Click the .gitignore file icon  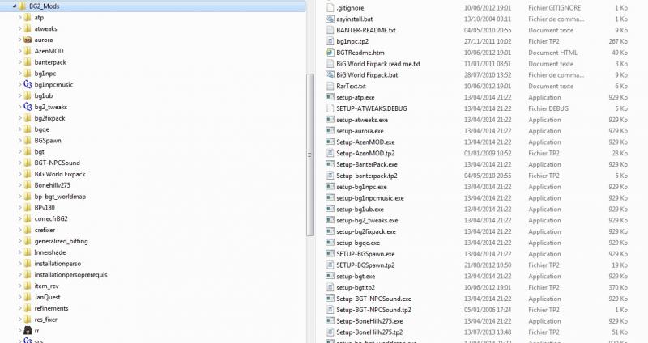[x=330, y=8]
